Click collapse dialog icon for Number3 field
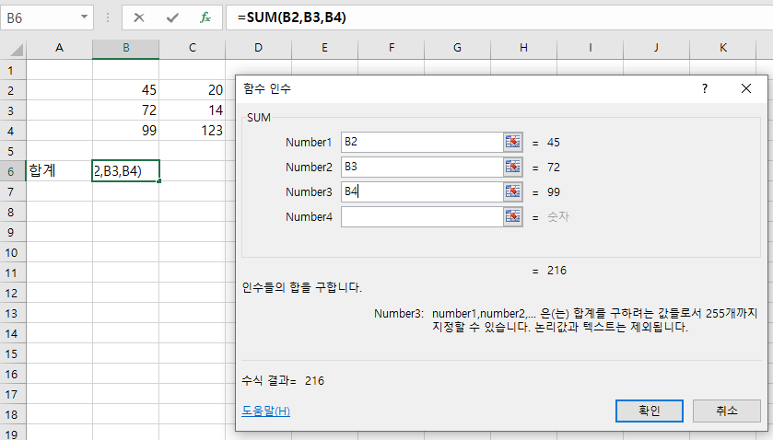 pyautogui.click(x=512, y=191)
